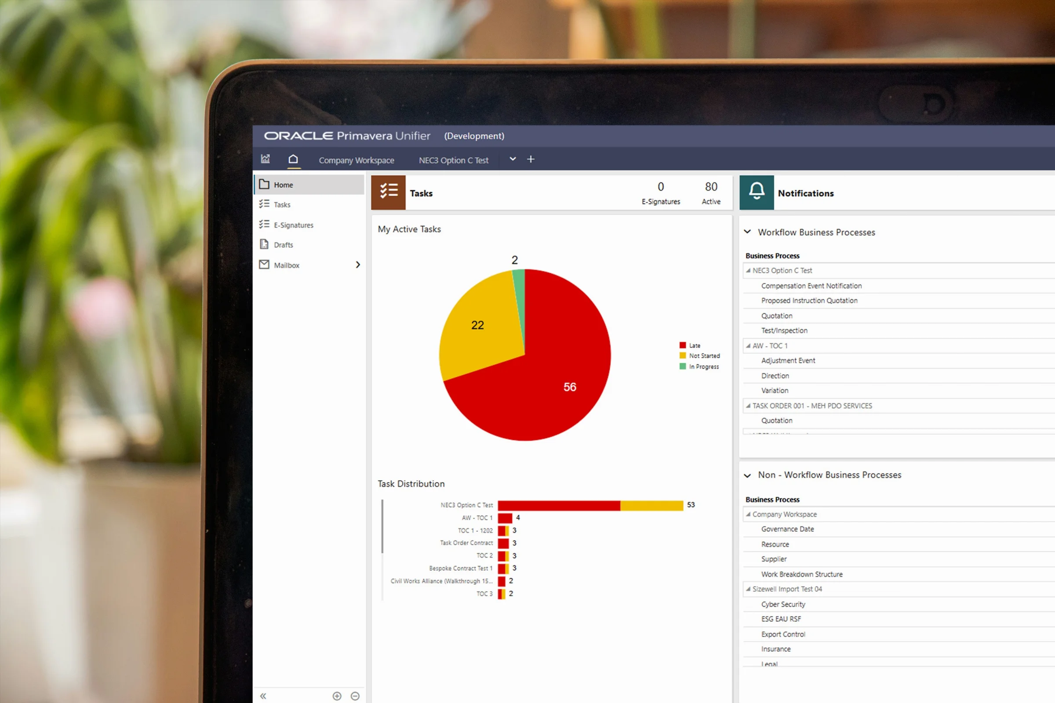Open ESG EAU RSF business process
The height and width of the screenshot is (703, 1055).
coord(781,619)
